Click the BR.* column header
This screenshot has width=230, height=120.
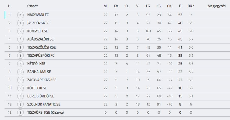[x=191, y=6]
